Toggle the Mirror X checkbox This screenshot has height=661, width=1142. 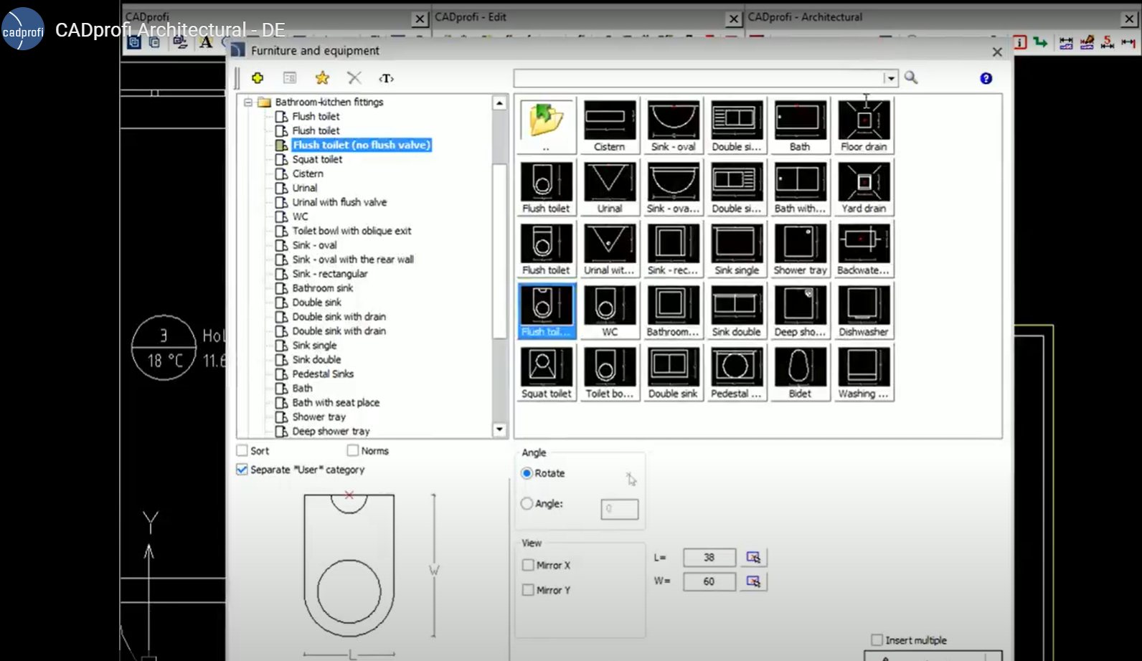point(529,565)
